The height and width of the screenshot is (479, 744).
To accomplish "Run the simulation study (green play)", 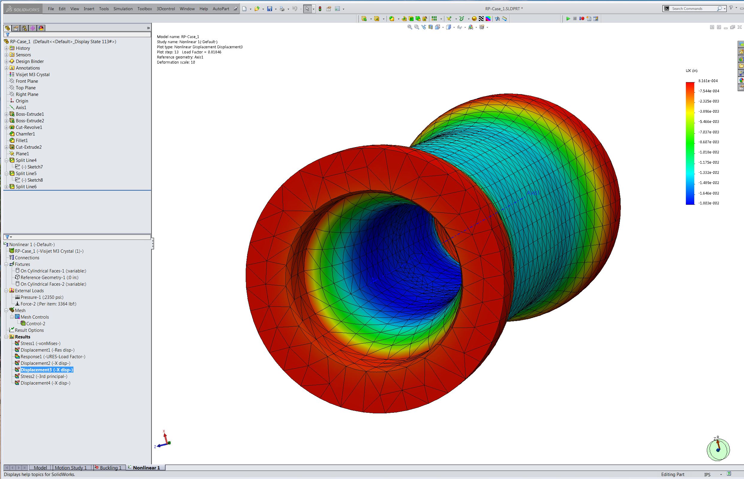I will click(x=568, y=19).
